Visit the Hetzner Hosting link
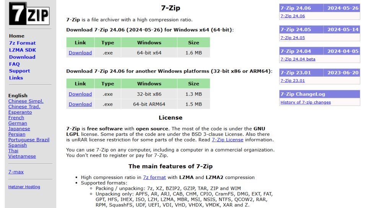The image size is (371, 208). click(24, 187)
